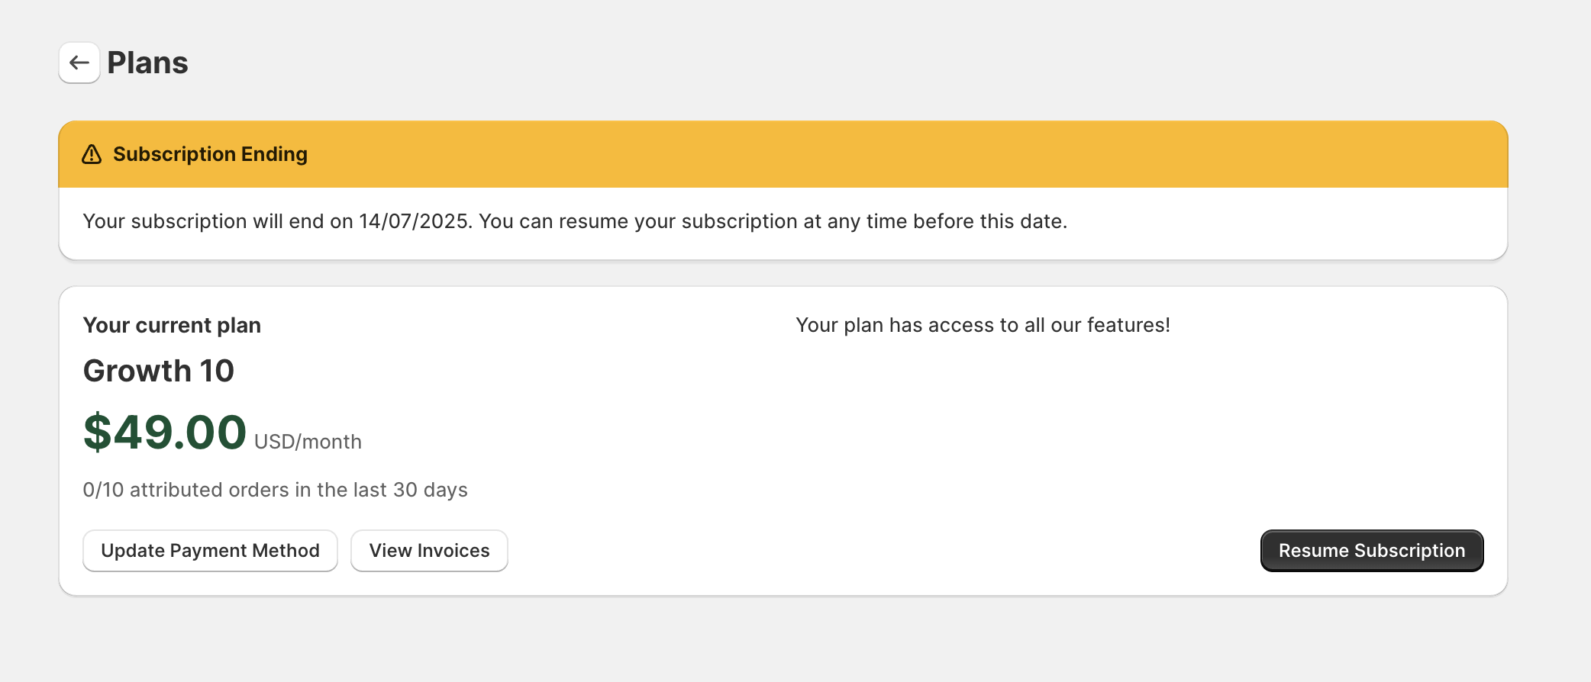Open the View Invoices page
This screenshot has width=1591, height=682.
pos(429,551)
